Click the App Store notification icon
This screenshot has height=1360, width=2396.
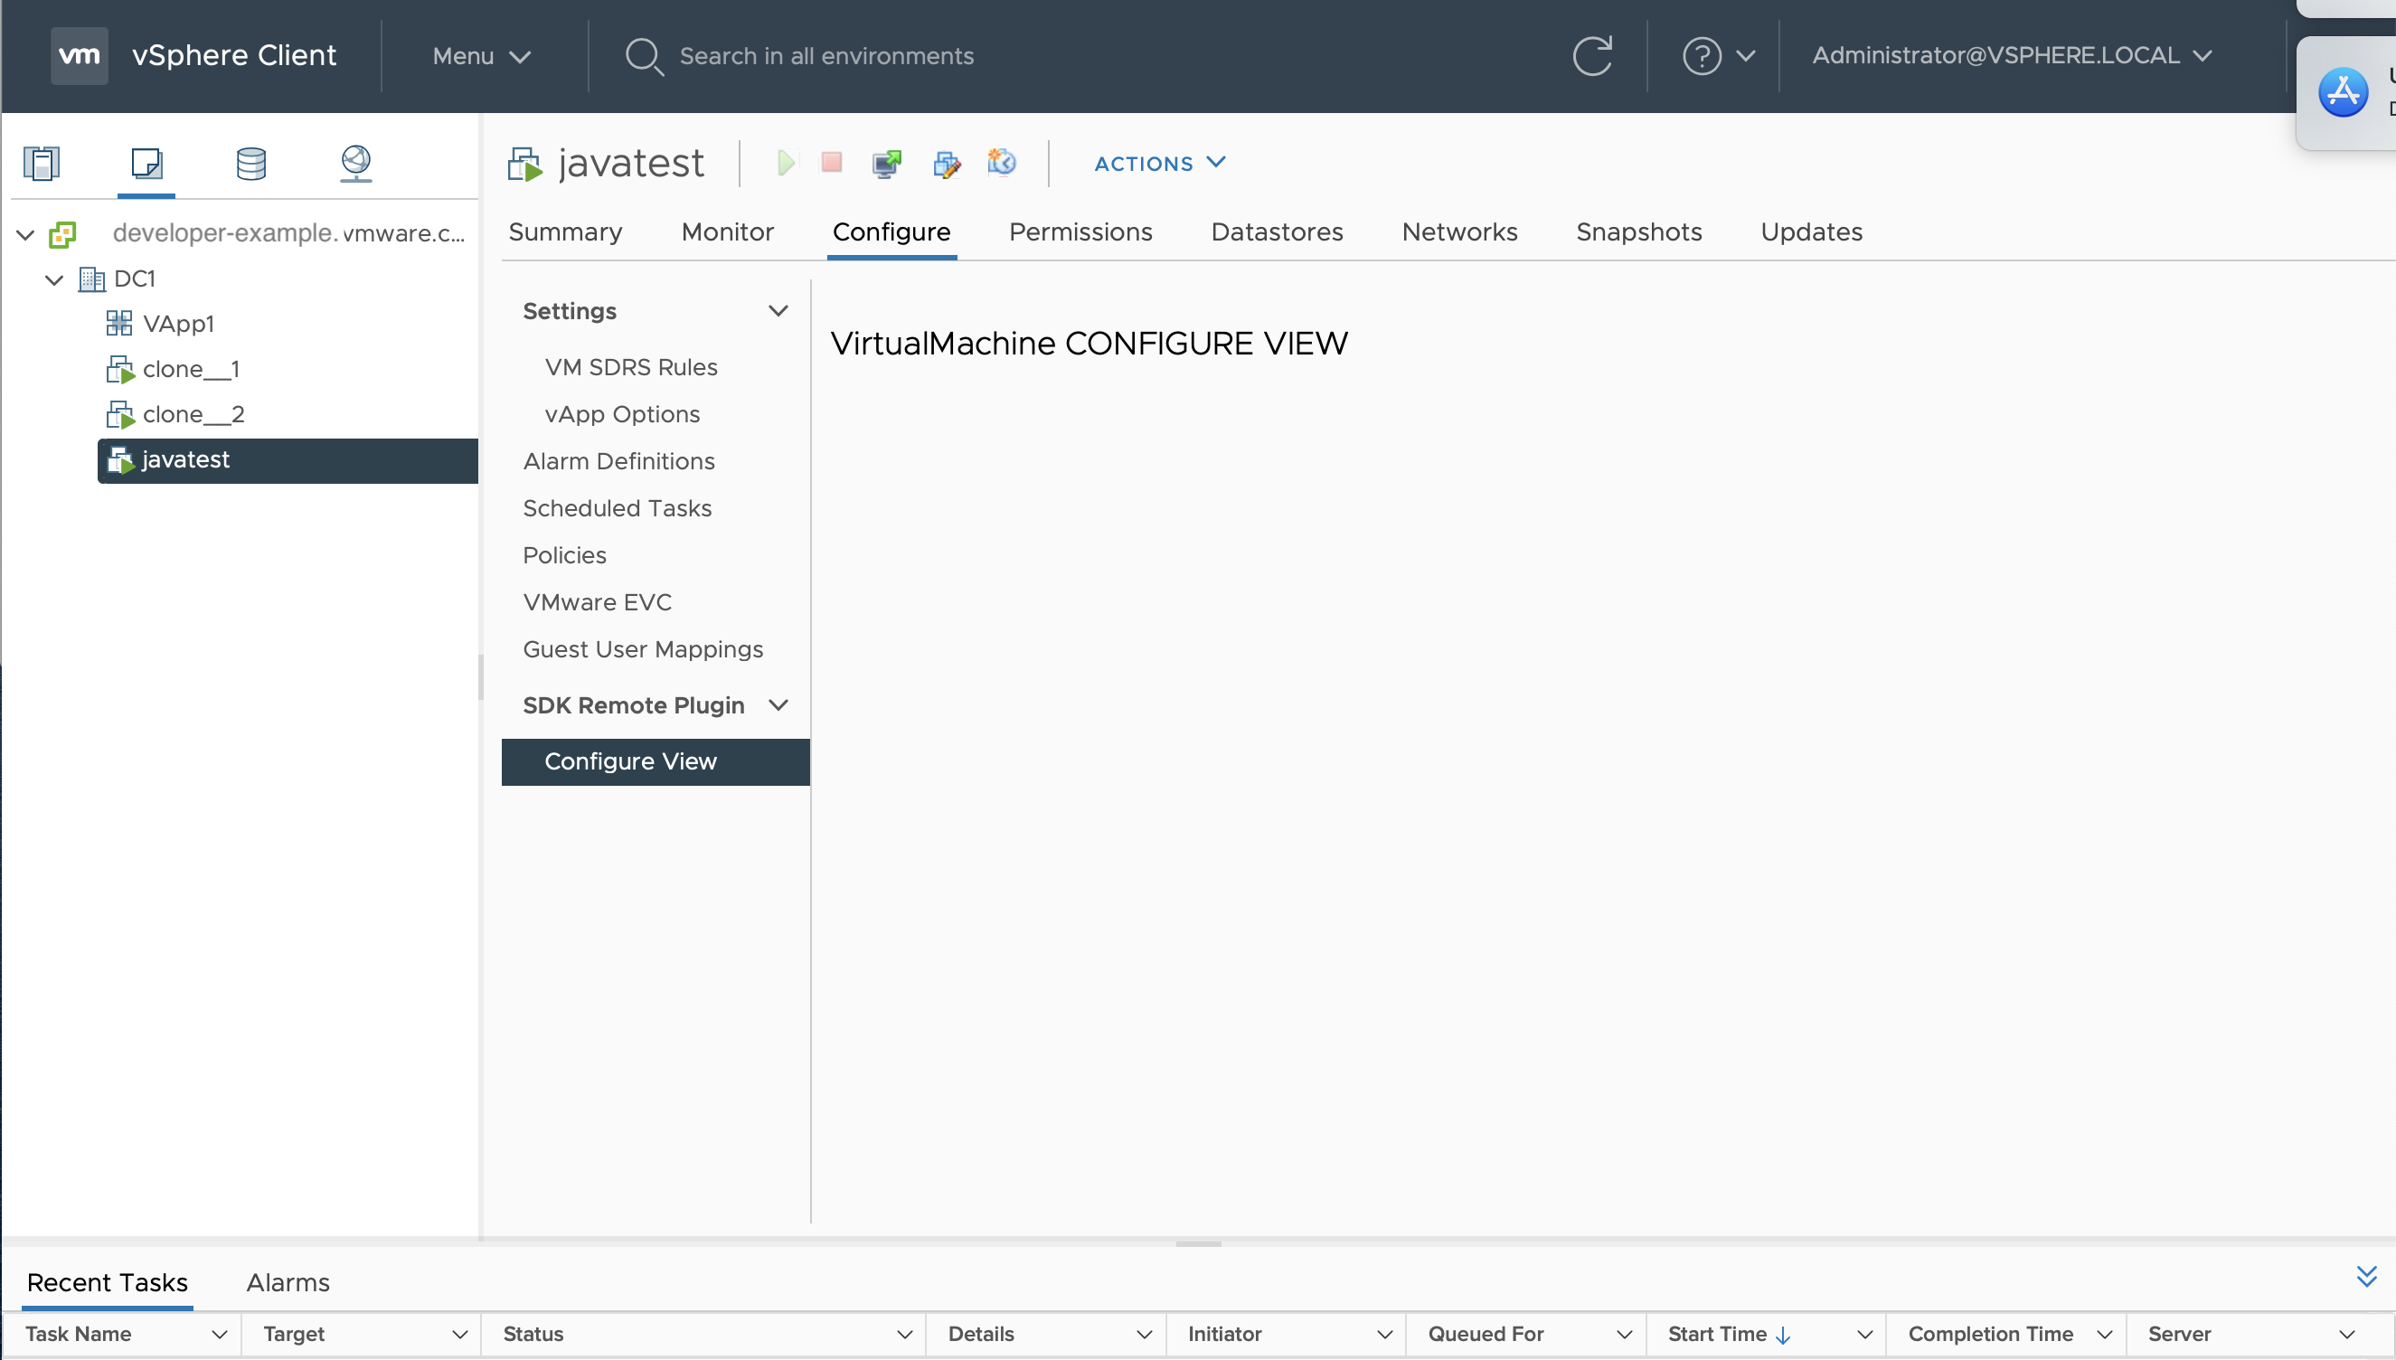coord(2343,92)
